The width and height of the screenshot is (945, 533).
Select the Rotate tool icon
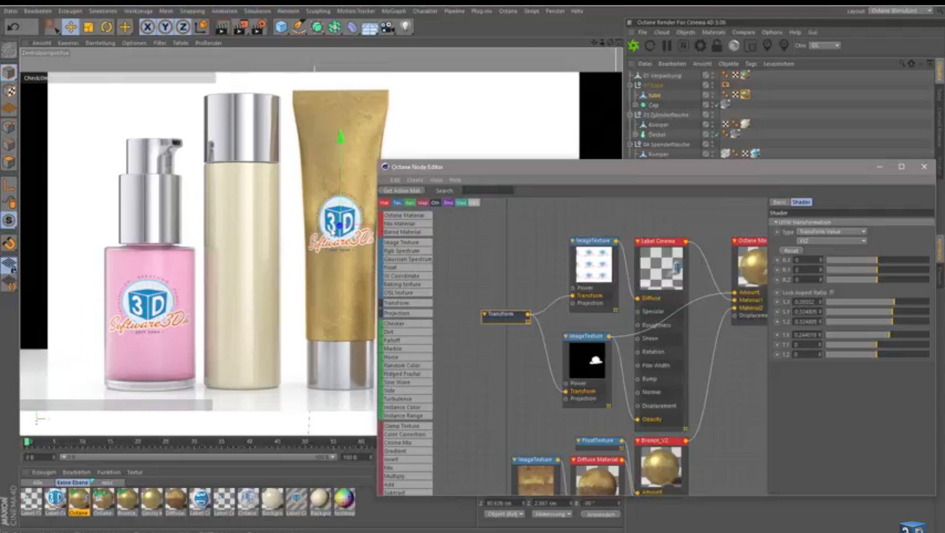106,27
